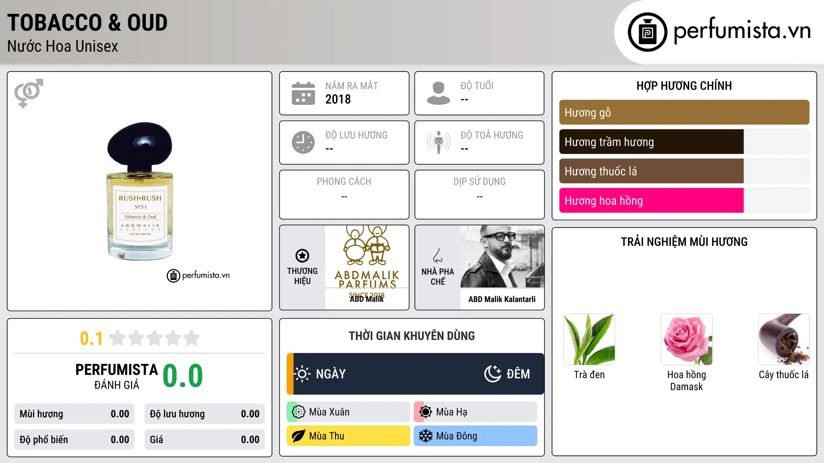
Task: Click the sillage icon beside Độ toả hương
Action: tap(439, 142)
